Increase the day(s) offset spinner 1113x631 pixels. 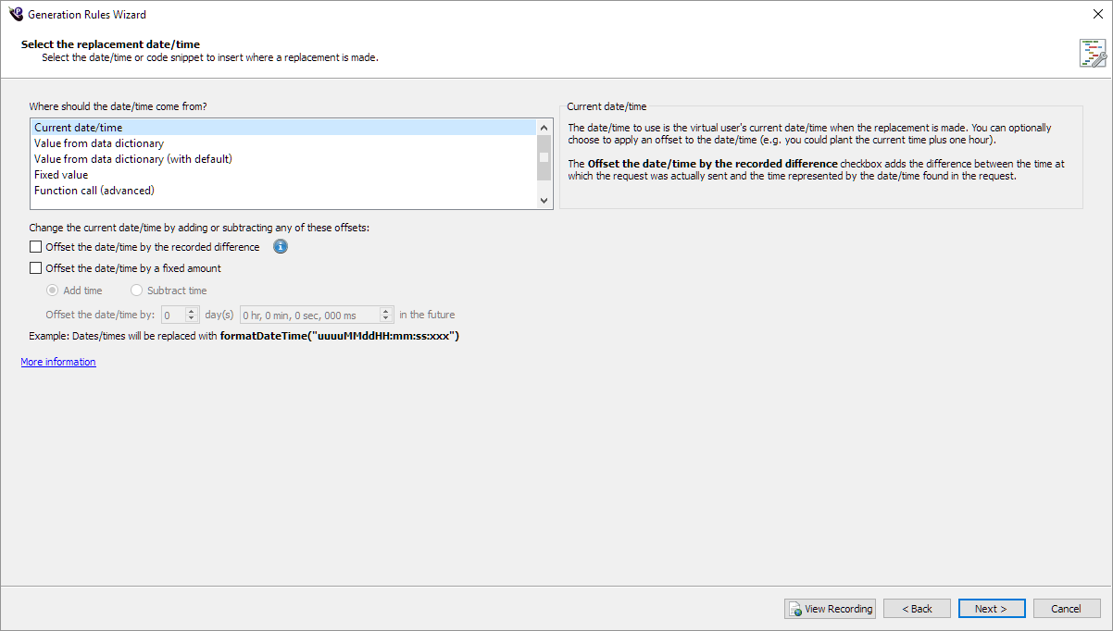click(x=192, y=311)
